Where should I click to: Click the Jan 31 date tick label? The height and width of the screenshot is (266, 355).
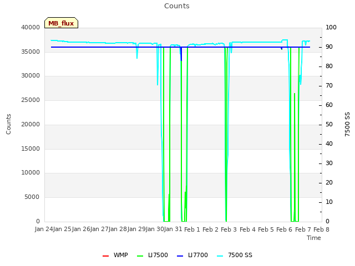[174, 229]
